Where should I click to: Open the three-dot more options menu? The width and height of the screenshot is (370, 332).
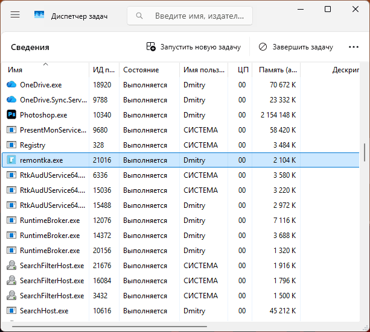coord(354,47)
